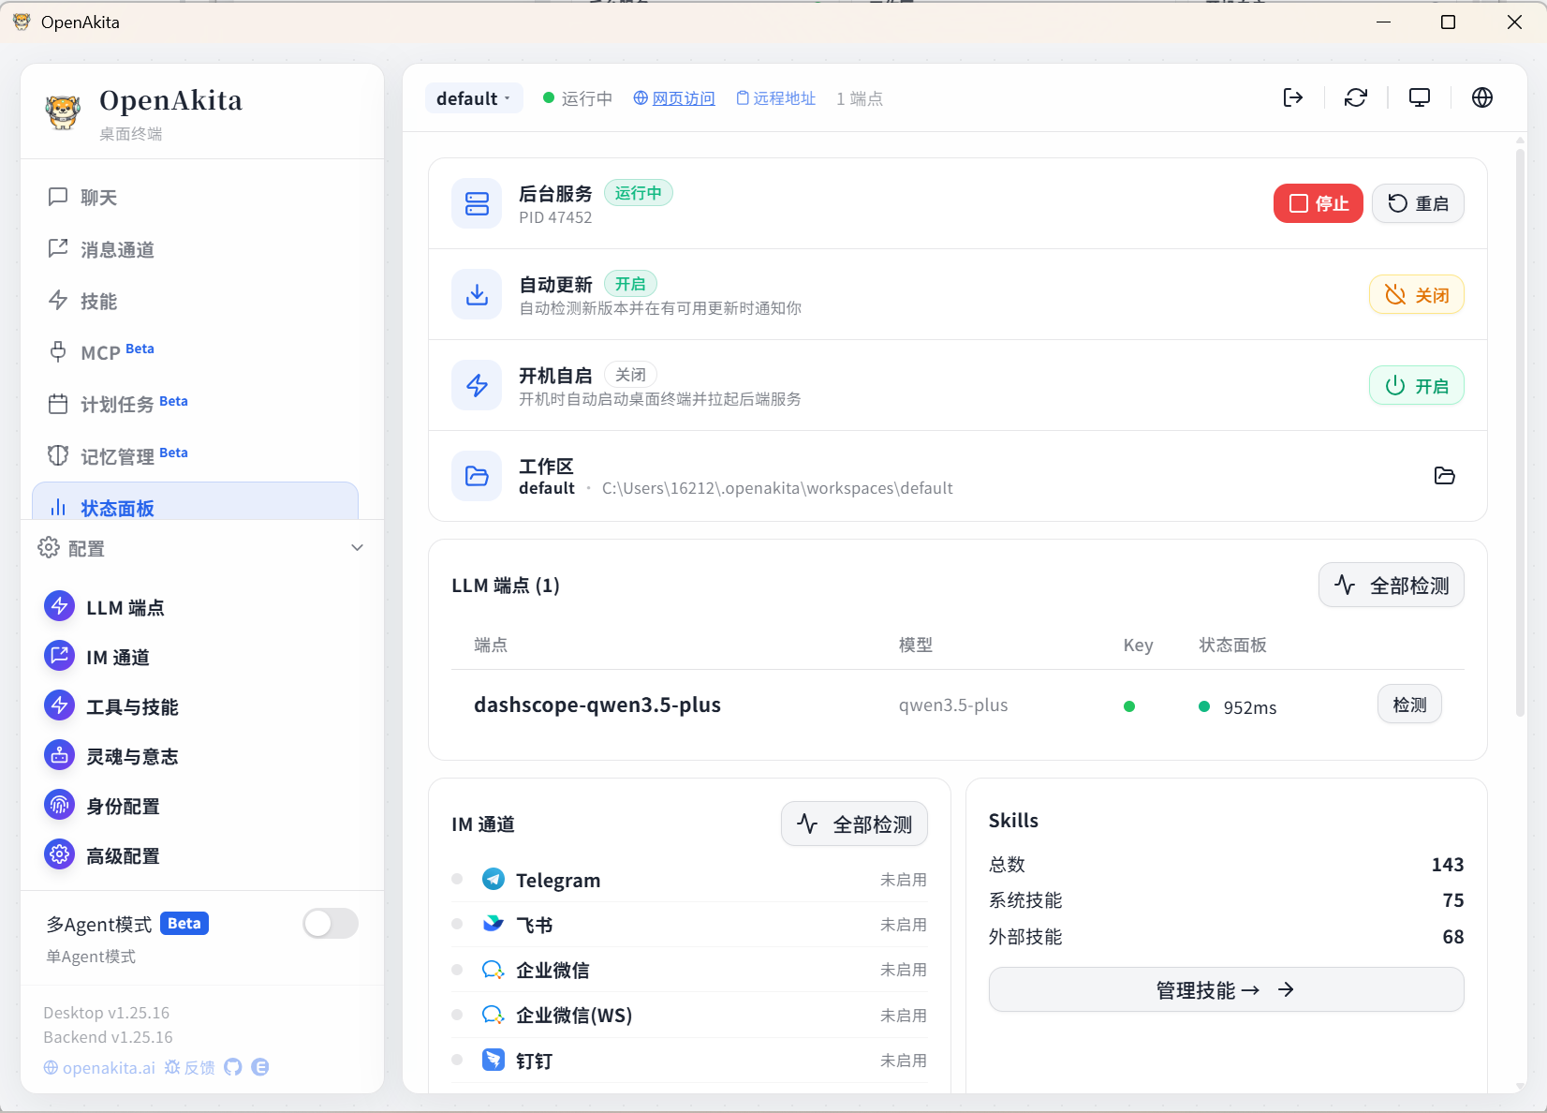This screenshot has width=1547, height=1113.
Task: Click the Backend v1.25.16 version text
Action: [108, 1037]
